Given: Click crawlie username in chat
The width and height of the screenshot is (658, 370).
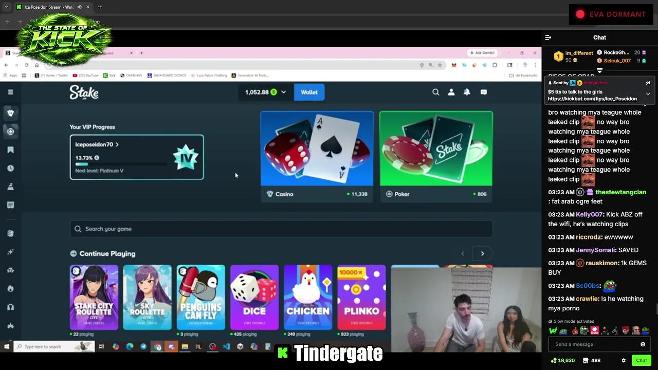Looking at the screenshot, I should 587,299.
